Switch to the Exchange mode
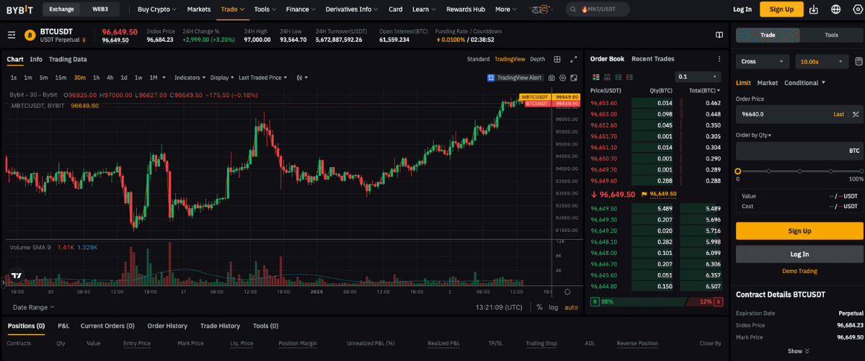This screenshot has height=361, width=865. coord(62,9)
